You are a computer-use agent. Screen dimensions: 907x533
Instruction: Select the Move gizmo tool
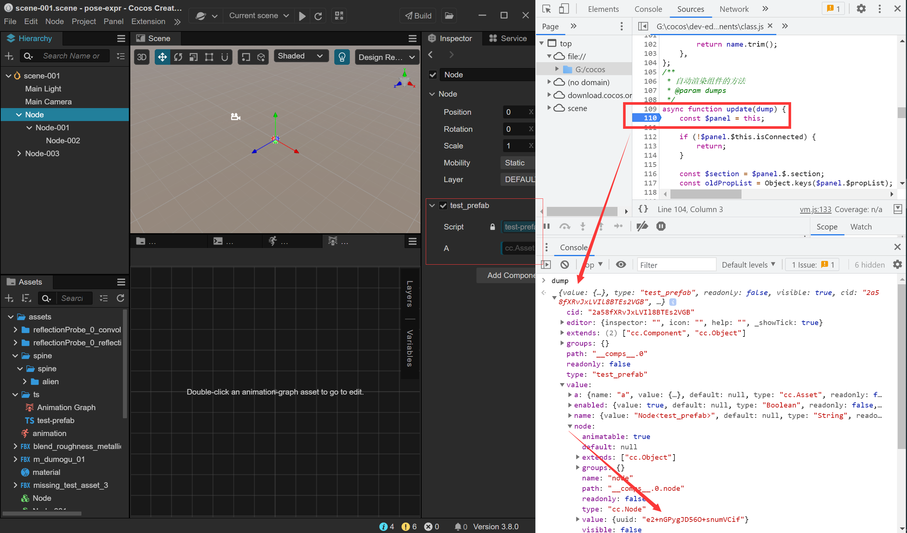162,57
